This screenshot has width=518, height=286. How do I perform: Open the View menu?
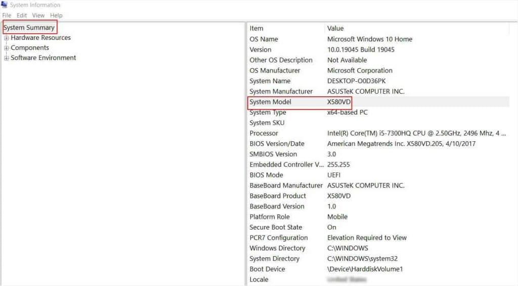(38, 16)
